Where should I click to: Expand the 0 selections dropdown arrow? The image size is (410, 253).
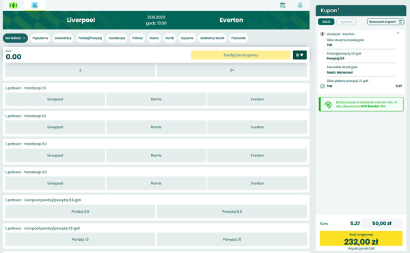point(300,55)
